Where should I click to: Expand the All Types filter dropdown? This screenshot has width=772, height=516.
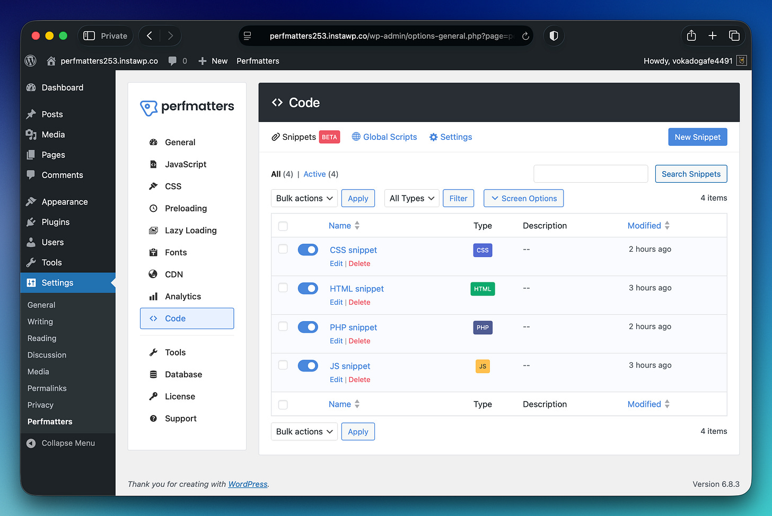(411, 198)
